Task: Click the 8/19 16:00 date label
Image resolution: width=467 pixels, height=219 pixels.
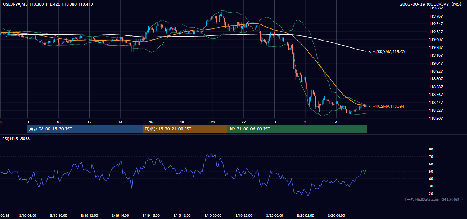Action: click(151, 216)
